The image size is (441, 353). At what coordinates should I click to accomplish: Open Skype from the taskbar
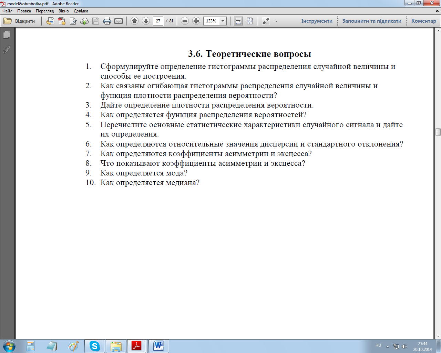point(94,346)
